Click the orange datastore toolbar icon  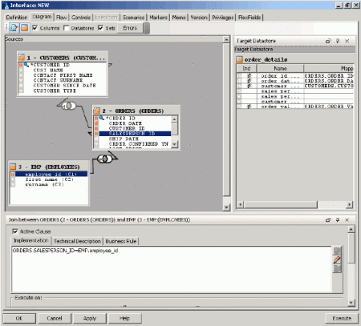click(x=24, y=28)
